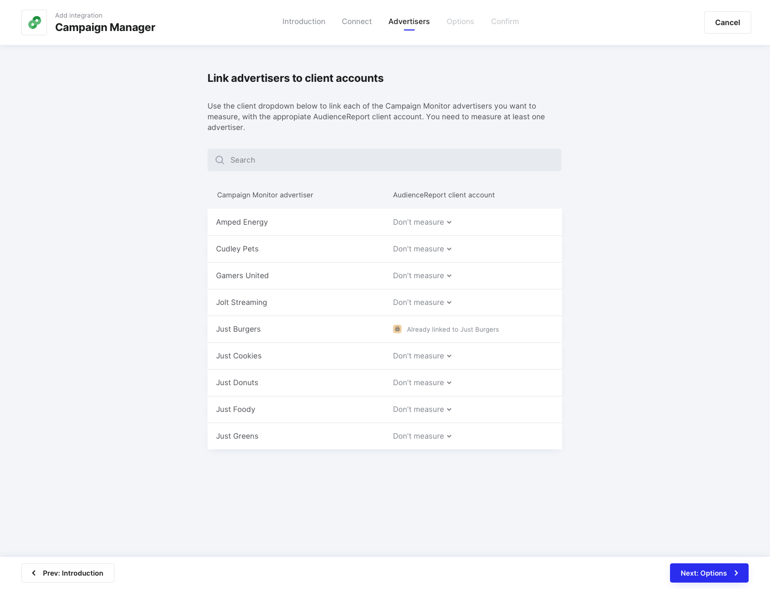Viewport: 770px width, 589px height.
Task: Select the Options step tab
Action: [460, 21]
